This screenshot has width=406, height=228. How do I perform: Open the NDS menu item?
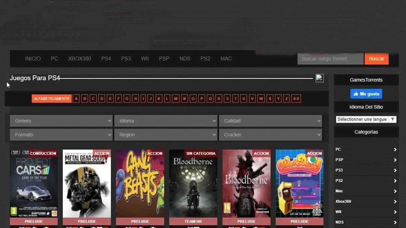pos(185,58)
